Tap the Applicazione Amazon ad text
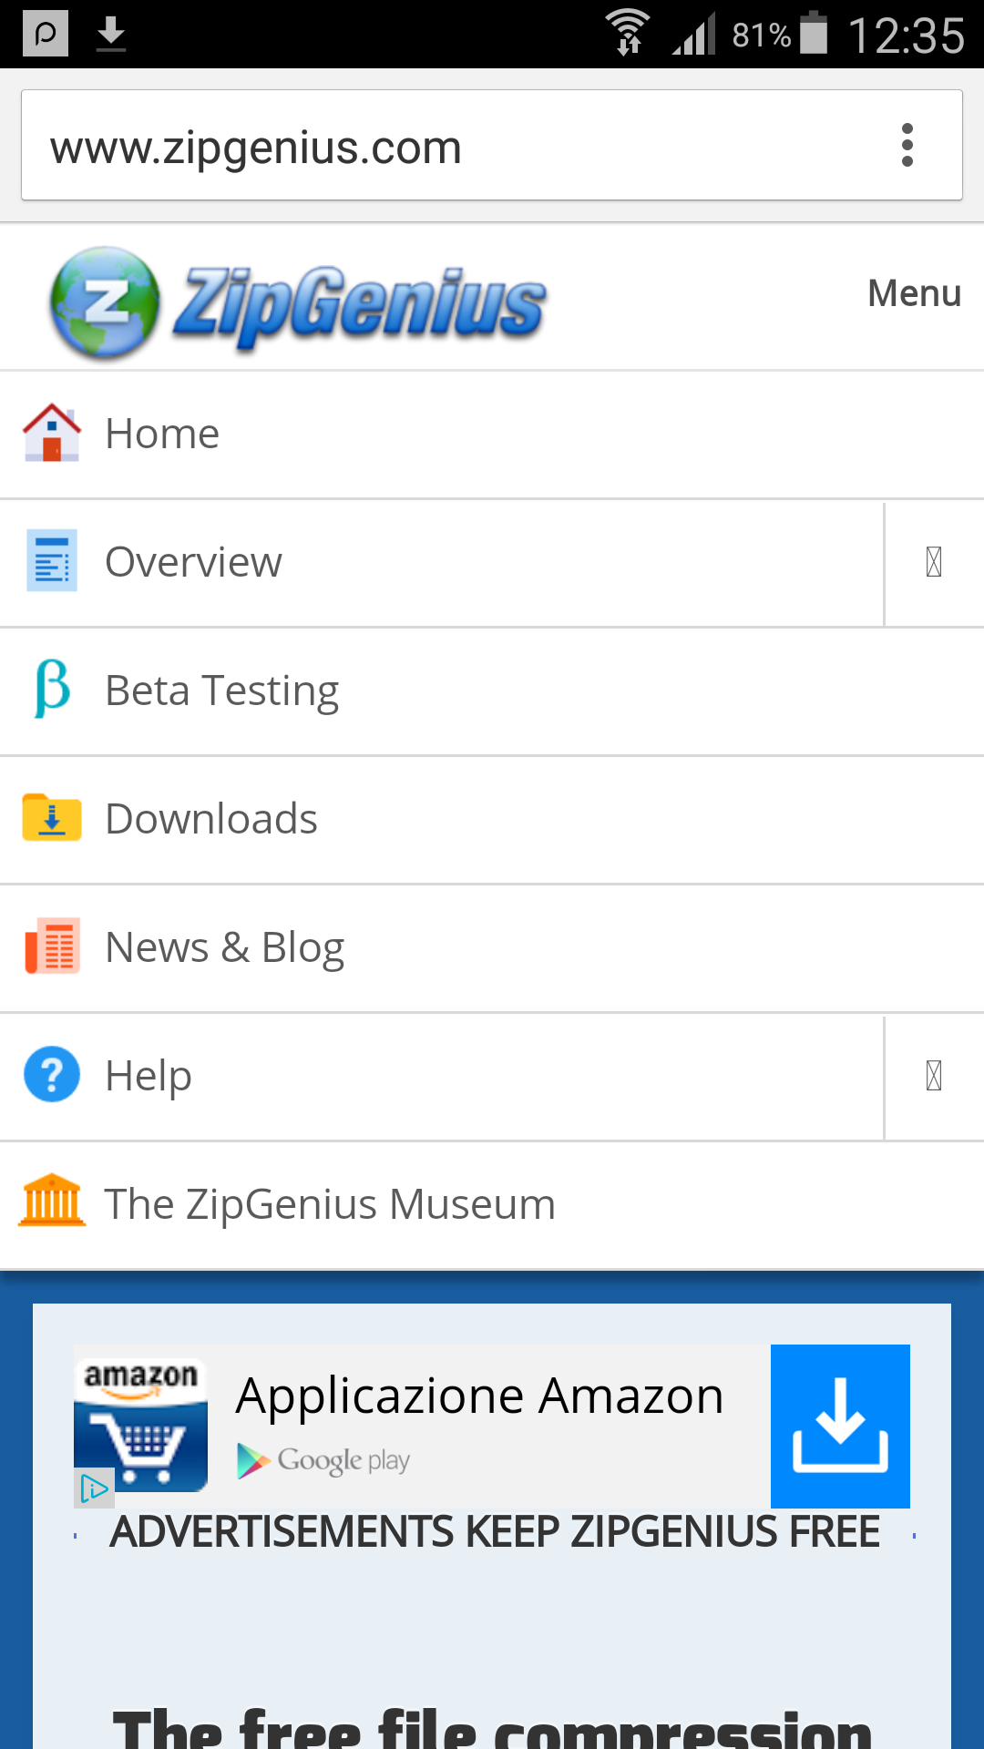 (x=479, y=1396)
